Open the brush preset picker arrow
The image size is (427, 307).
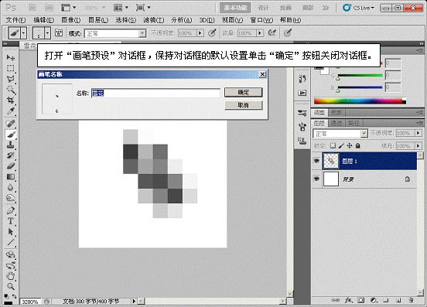tap(47, 33)
